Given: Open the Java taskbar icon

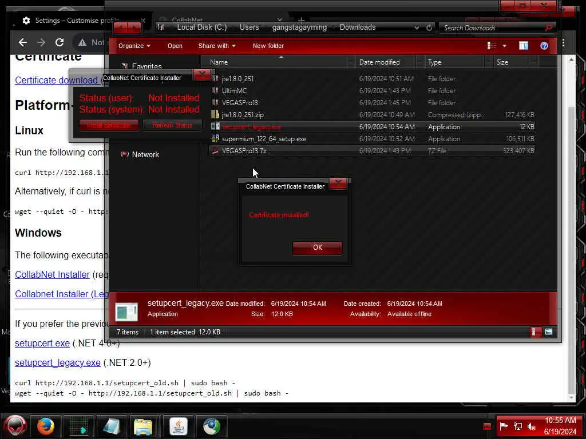Looking at the screenshot, I should click(179, 426).
